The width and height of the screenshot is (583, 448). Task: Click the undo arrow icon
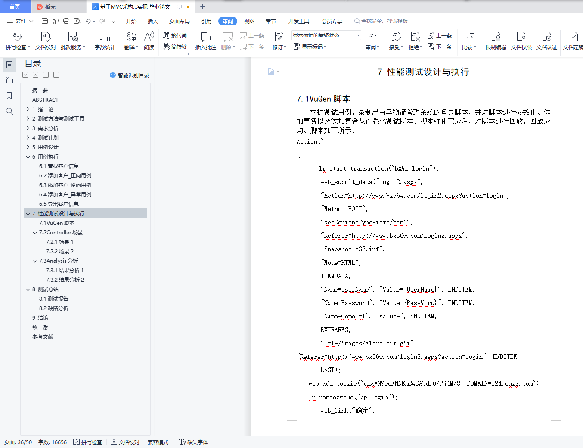(88, 21)
